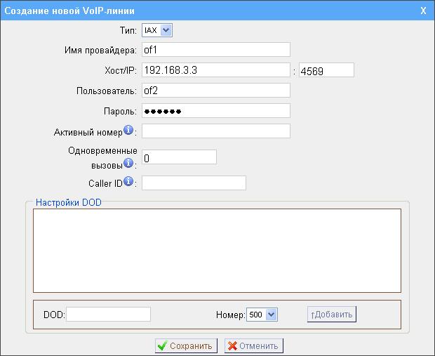Click green checkmark icon on Сохранить
The height and width of the screenshot is (356, 435).
(x=162, y=346)
